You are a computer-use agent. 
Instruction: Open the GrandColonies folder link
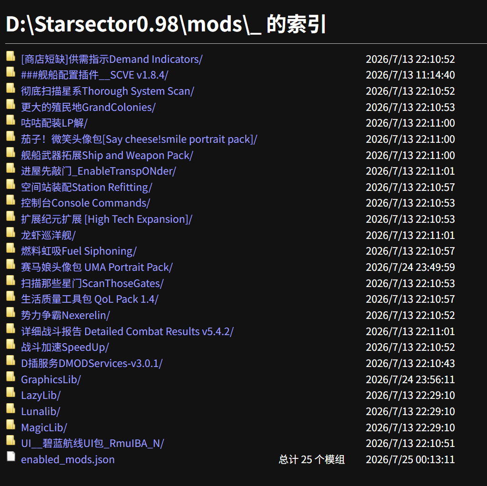(88, 107)
